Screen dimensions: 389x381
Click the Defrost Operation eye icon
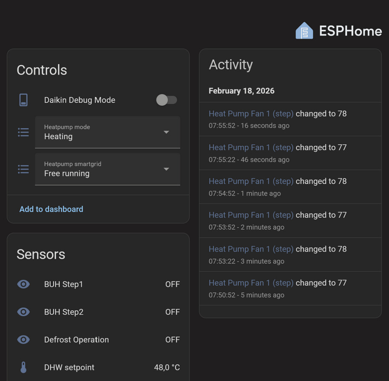23,340
